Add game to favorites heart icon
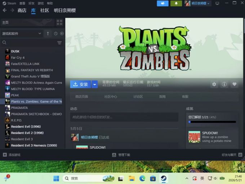This screenshot has height=184, width=245. (234, 84)
